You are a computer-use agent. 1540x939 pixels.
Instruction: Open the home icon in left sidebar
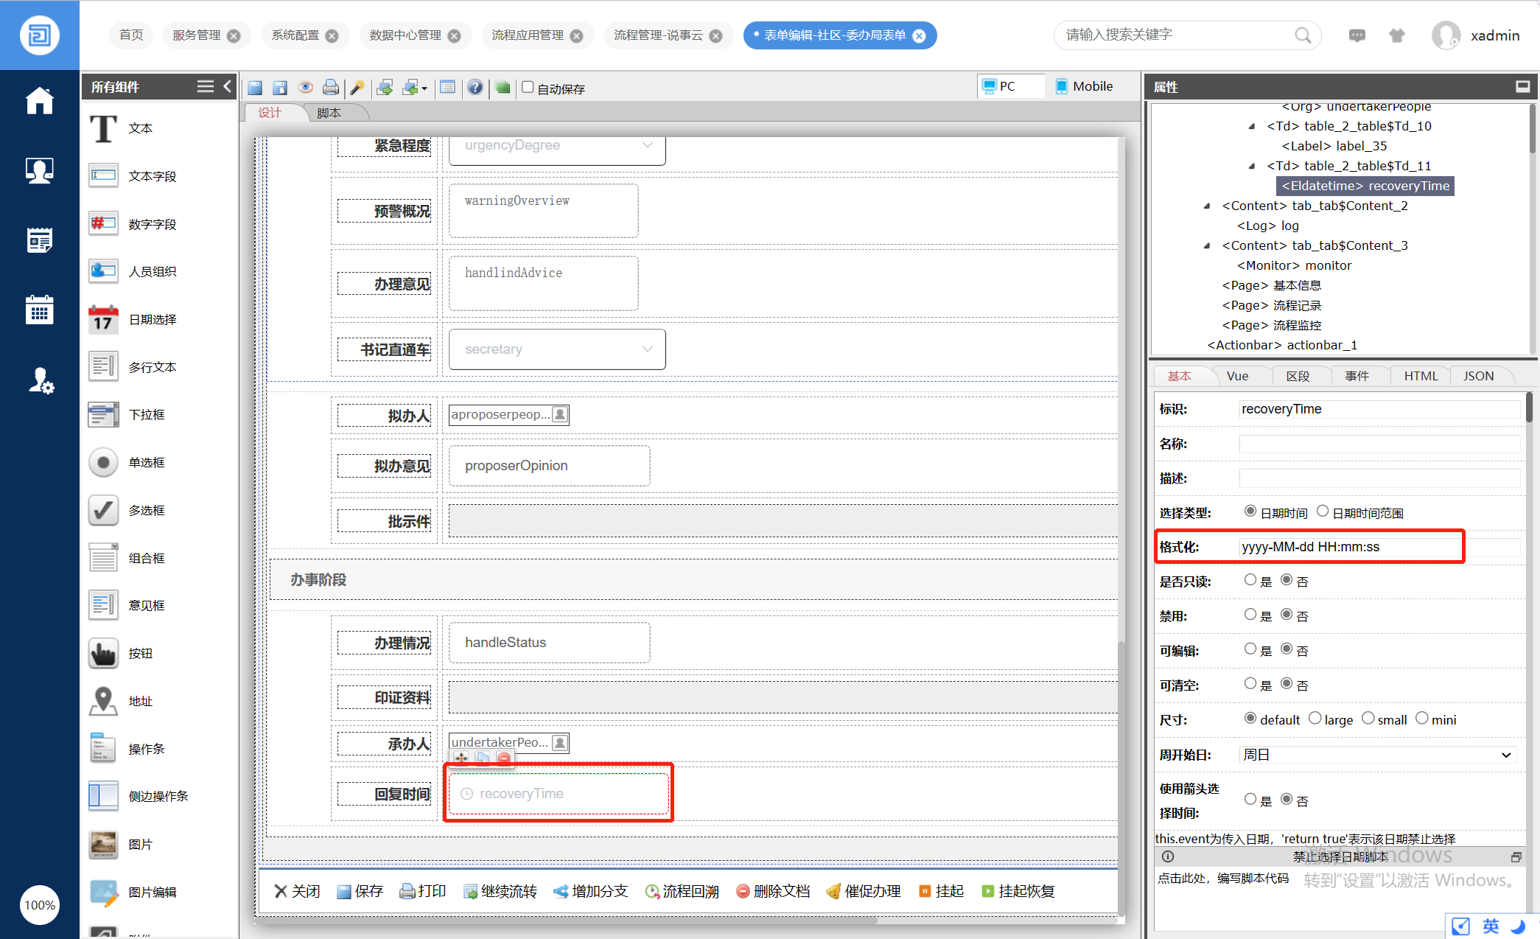40,101
